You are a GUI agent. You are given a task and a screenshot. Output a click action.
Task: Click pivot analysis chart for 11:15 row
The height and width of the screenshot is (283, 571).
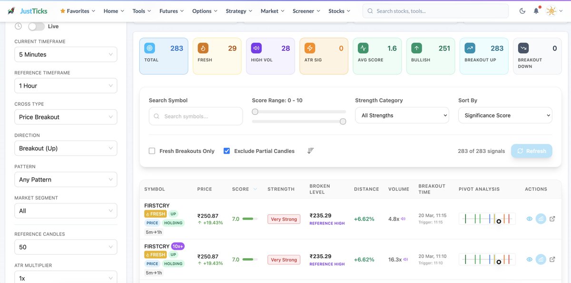pos(487,219)
